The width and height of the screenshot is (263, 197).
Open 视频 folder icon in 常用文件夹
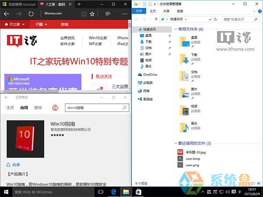184,111
